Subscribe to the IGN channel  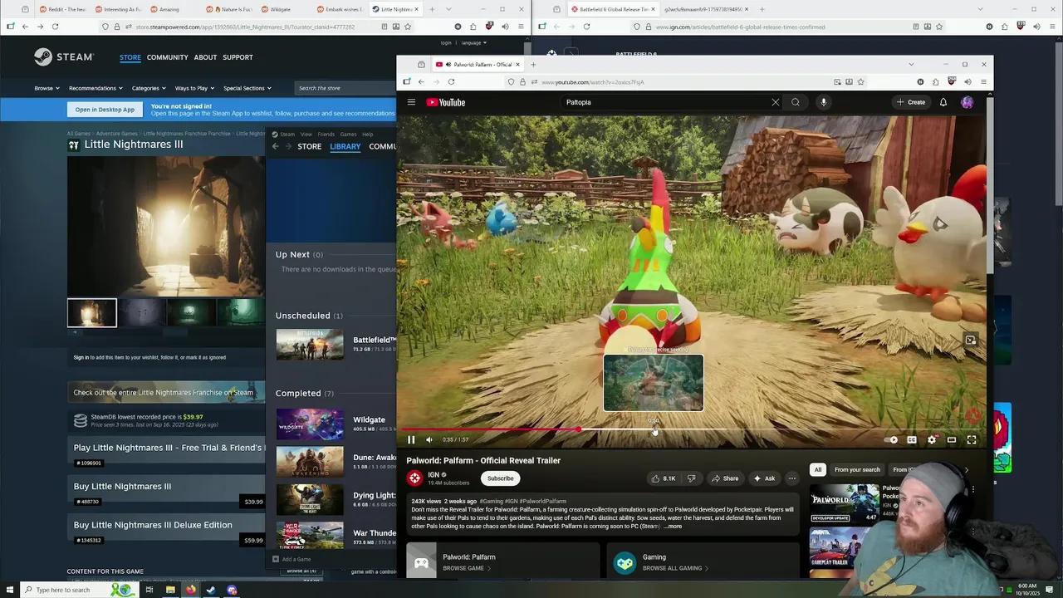[x=500, y=478]
